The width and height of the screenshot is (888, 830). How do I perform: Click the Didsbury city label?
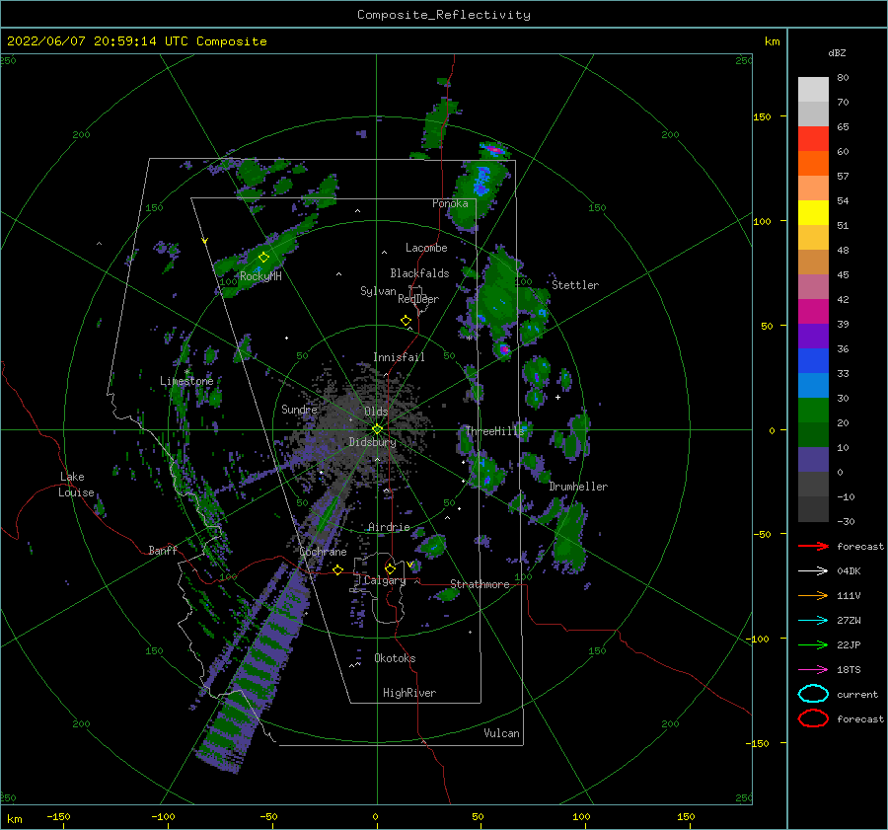pos(372,442)
